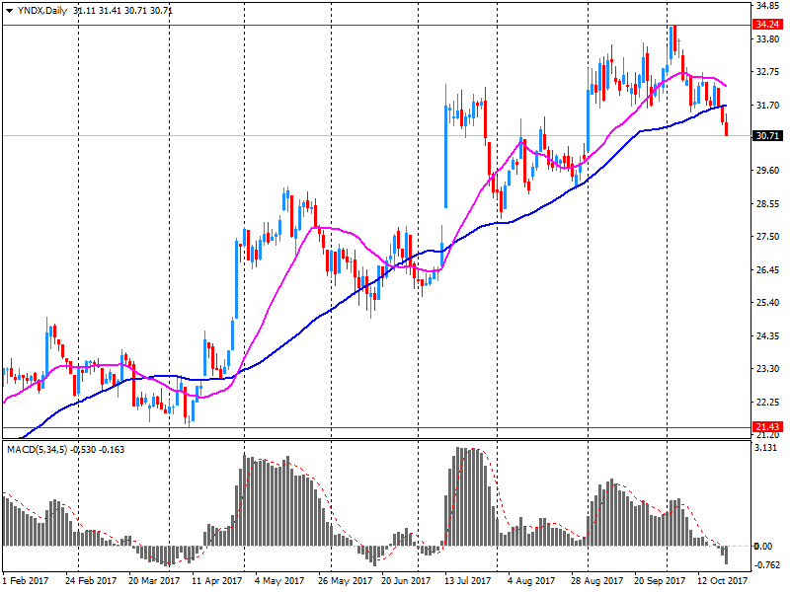Viewport: 790px width, 592px height.
Task: Click the latest red candlestick near 30.71
Action: [x=726, y=125]
